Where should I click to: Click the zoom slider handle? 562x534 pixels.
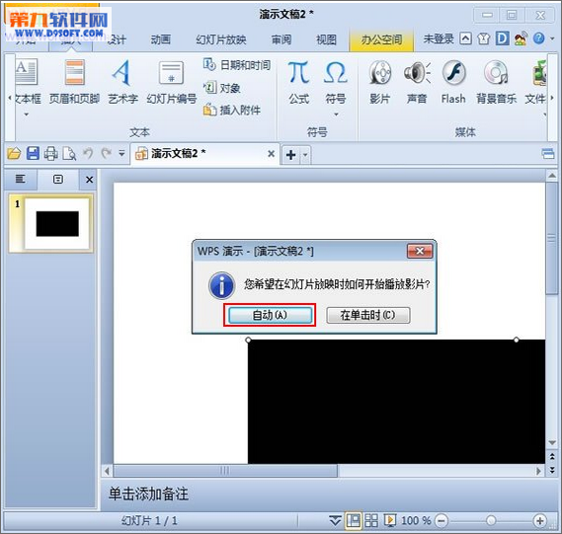pyautogui.click(x=491, y=520)
